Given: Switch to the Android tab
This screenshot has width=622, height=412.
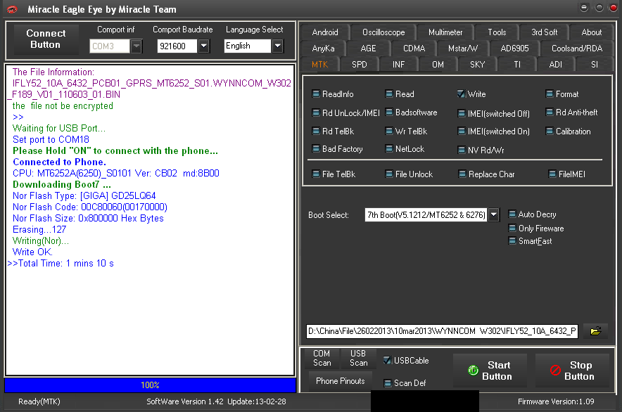Looking at the screenshot, I should [x=325, y=32].
